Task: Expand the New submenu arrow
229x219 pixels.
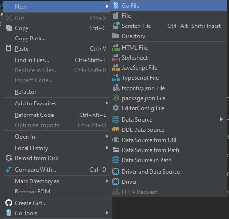Action: (x=107, y=6)
